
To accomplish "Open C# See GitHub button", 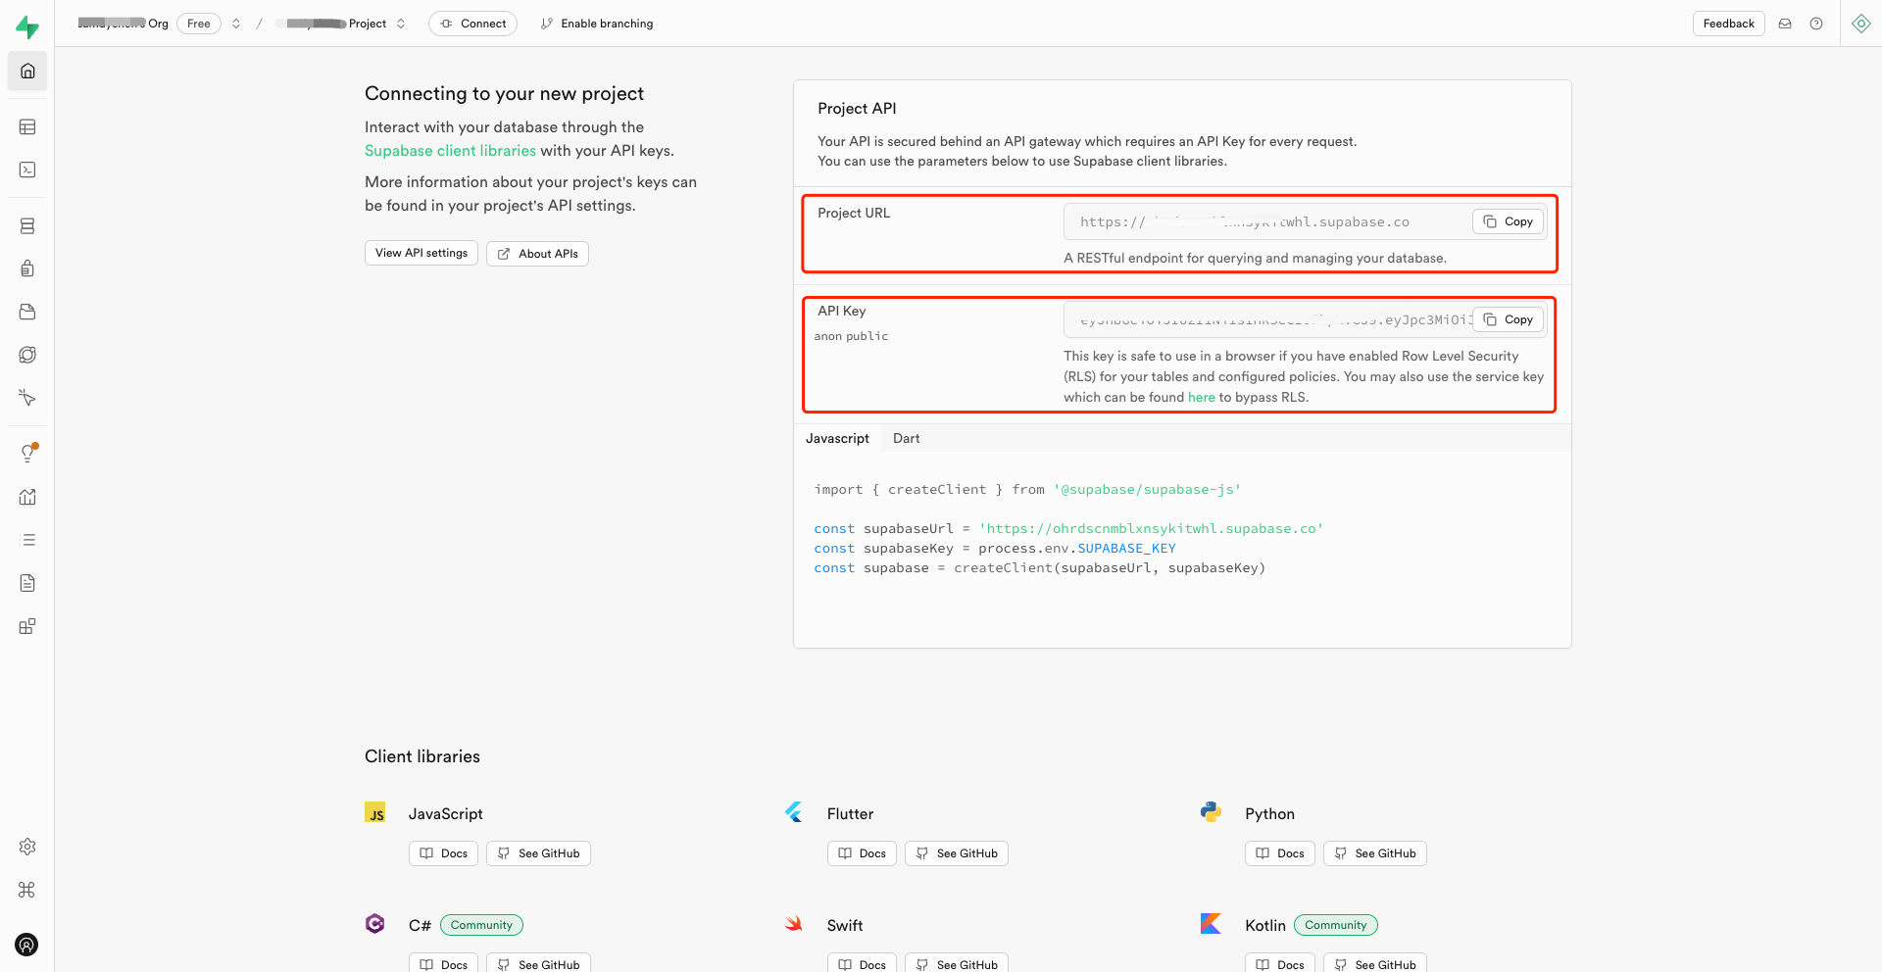I will point(538,963).
